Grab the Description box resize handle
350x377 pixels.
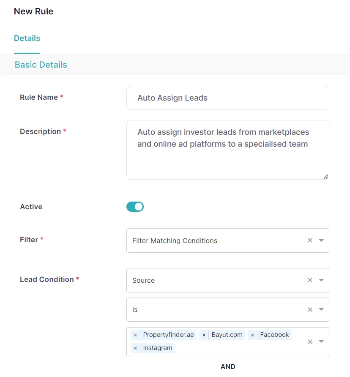(x=326, y=177)
